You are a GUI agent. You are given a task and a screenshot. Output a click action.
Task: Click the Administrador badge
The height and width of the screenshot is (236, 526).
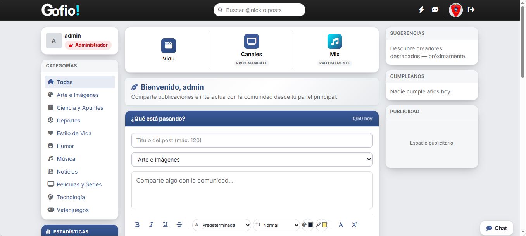point(88,45)
